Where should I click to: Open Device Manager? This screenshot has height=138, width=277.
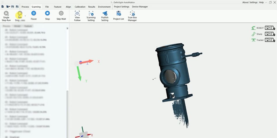(x=140, y=7)
